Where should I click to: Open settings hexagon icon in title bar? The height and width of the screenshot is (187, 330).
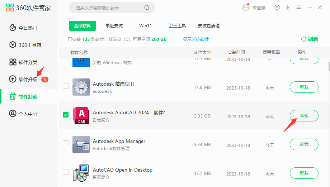[277, 8]
